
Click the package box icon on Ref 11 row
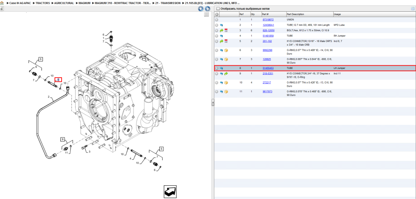[x=226, y=92]
